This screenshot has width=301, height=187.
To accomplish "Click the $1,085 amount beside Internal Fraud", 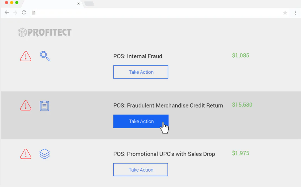I will click(240, 55).
